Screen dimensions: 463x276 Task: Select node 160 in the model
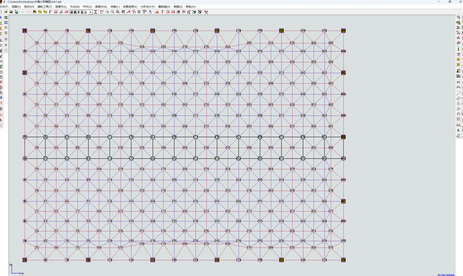click(142, 47)
